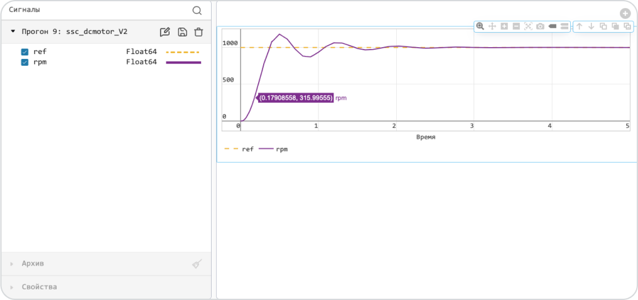638x300 pixels.
Task: Save the Прогон 9 run
Action: pyautogui.click(x=183, y=32)
